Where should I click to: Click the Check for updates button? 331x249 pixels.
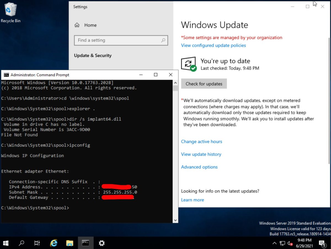[204, 83]
